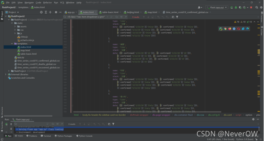Expand External Libraries node
This screenshot has width=264, height=141.
pyautogui.click(x=6, y=74)
